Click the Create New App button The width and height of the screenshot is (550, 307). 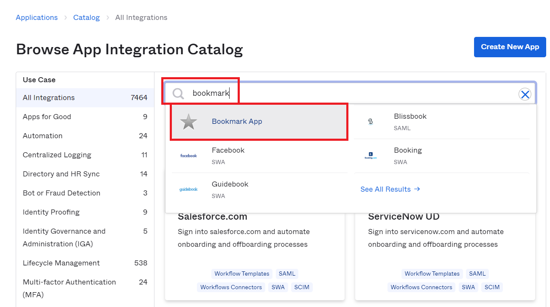(x=510, y=47)
